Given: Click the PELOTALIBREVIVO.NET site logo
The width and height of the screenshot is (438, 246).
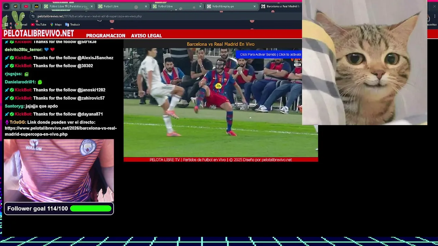Looking at the screenshot, I should coord(39,33).
